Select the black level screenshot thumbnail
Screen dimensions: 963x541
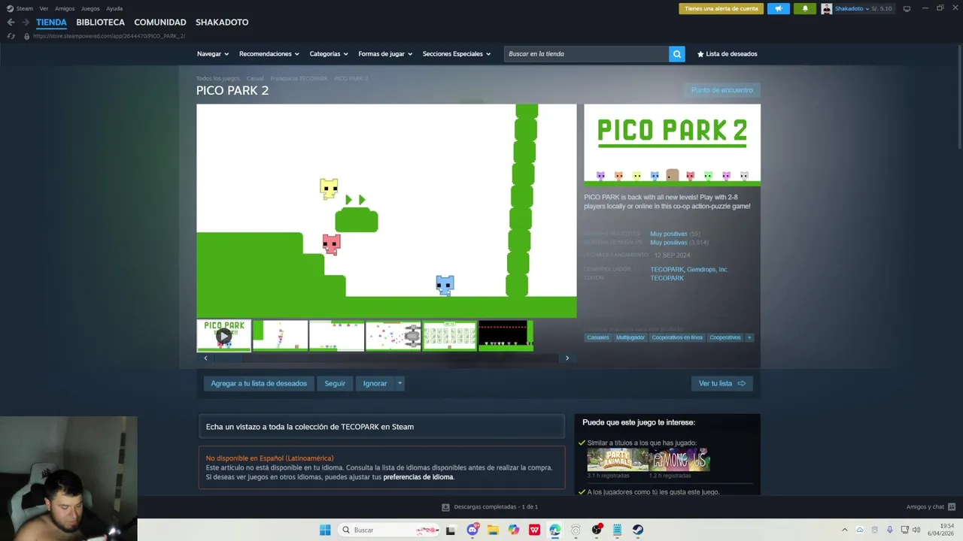506,335
